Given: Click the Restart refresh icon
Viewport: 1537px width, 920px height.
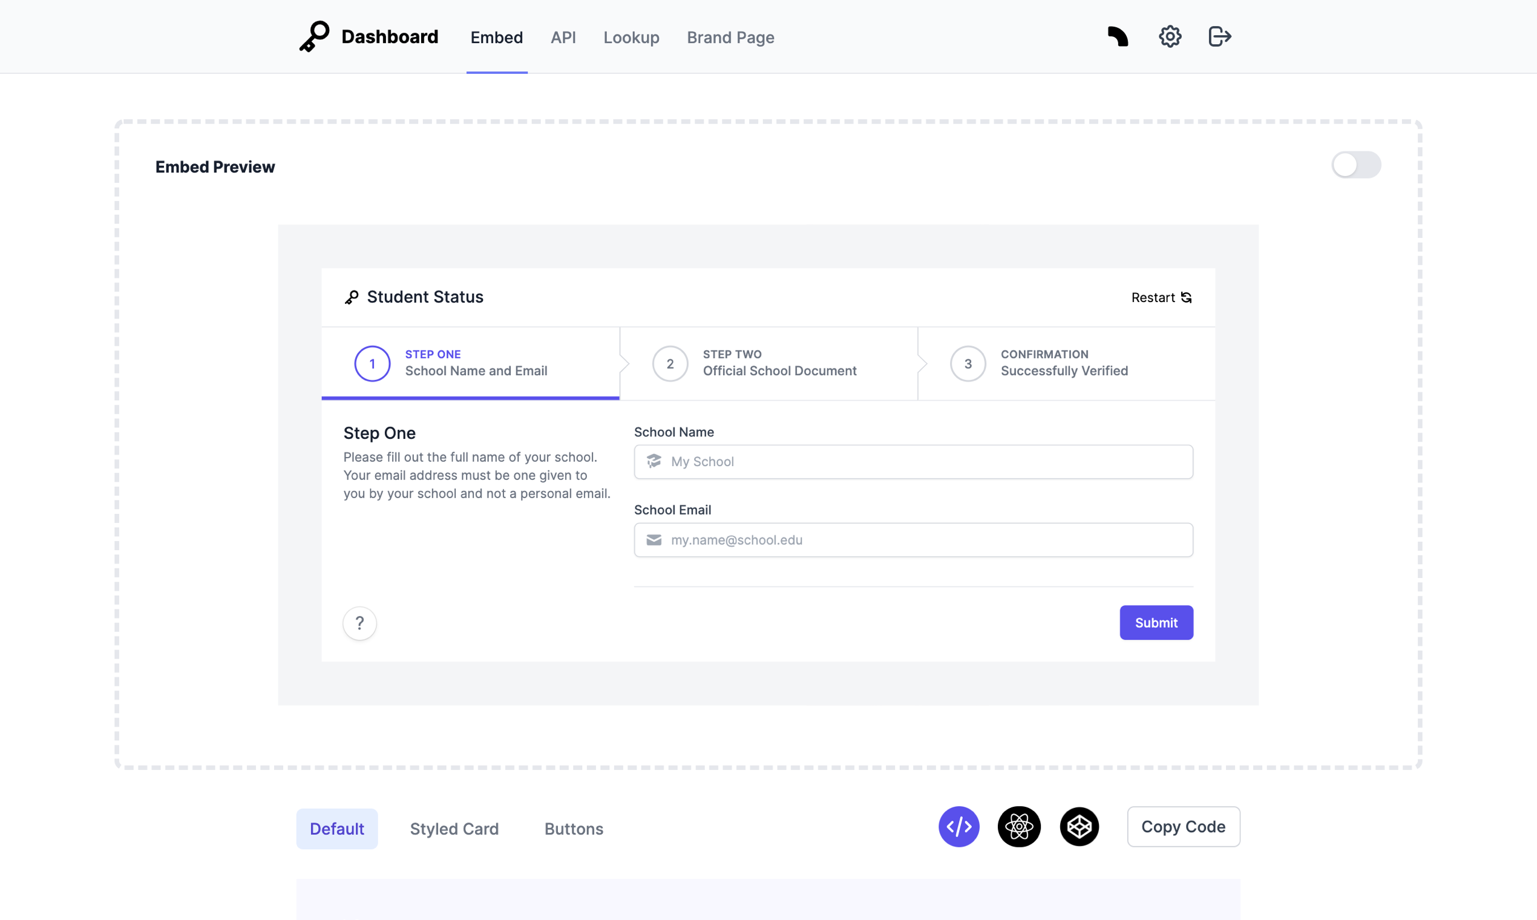Looking at the screenshot, I should click(1186, 298).
